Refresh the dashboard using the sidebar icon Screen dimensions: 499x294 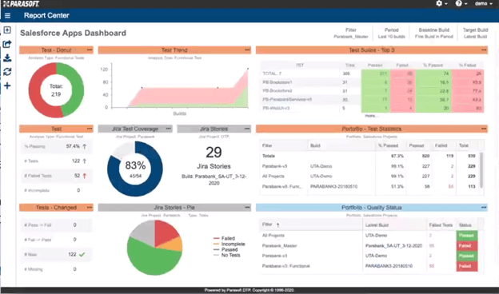click(7, 72)
